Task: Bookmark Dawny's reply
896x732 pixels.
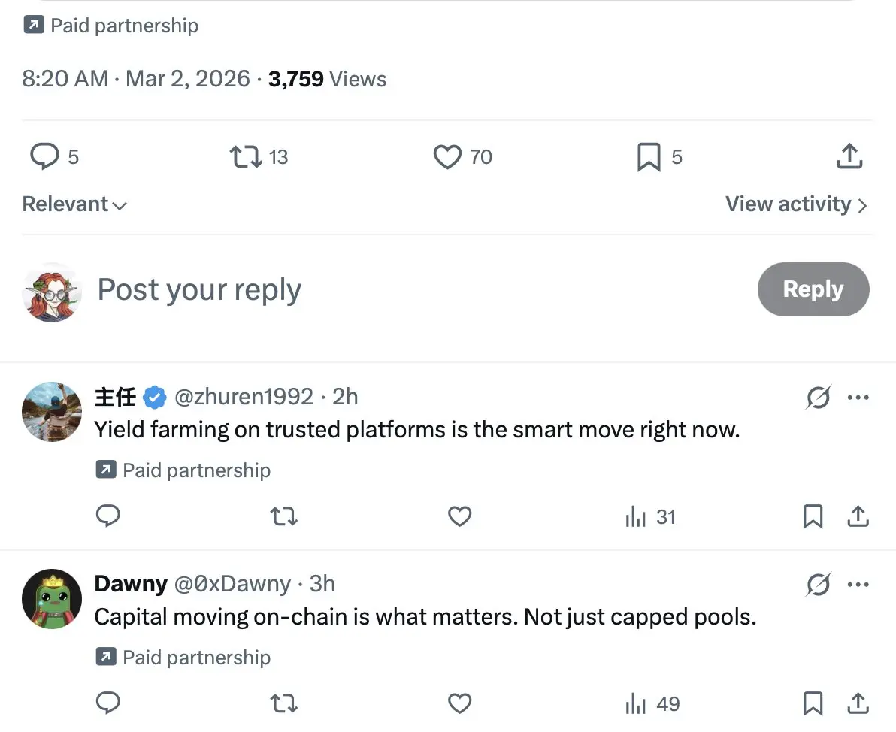Action: (x=813, y=703)
